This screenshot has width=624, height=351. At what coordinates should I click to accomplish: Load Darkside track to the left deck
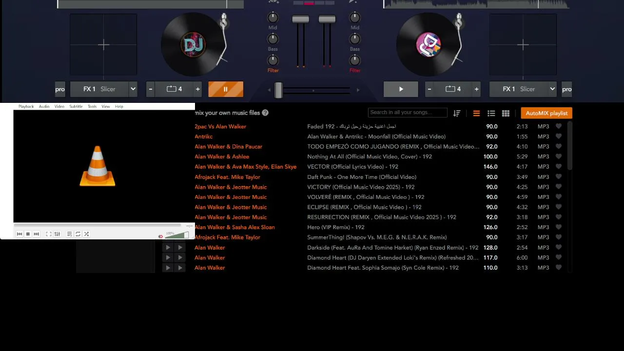click(x=168, y=248)
